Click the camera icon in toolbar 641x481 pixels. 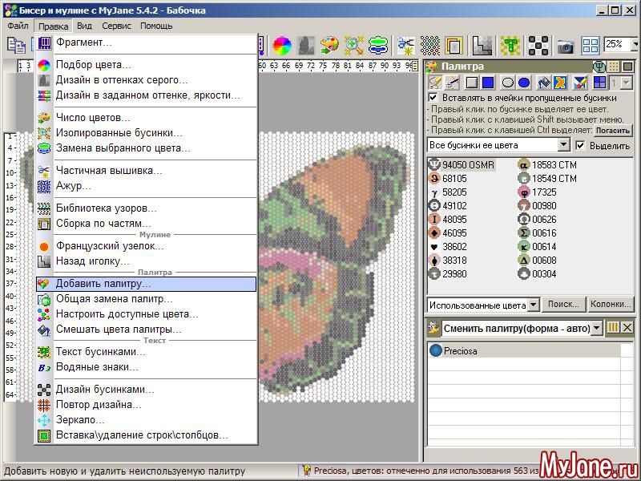pos(566,46)
